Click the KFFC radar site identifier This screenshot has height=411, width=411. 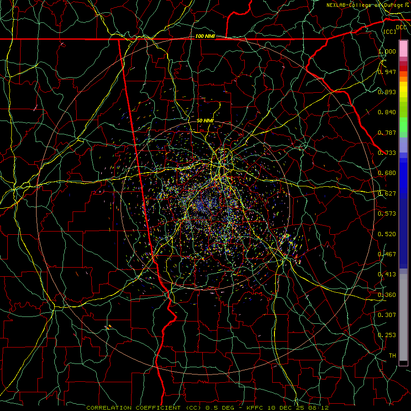coord(254,408)
